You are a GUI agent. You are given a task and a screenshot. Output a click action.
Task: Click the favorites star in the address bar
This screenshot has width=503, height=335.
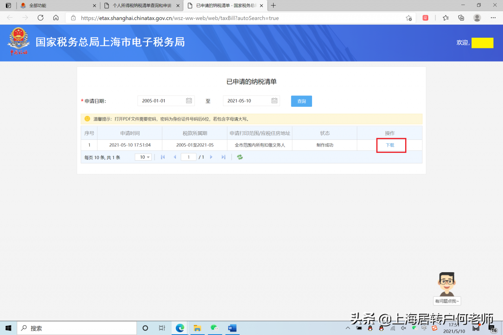tap(409, 18)
